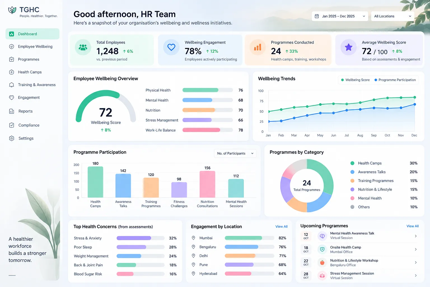Click the Stress & Anxiety progress bar

[x=141, y=238]
